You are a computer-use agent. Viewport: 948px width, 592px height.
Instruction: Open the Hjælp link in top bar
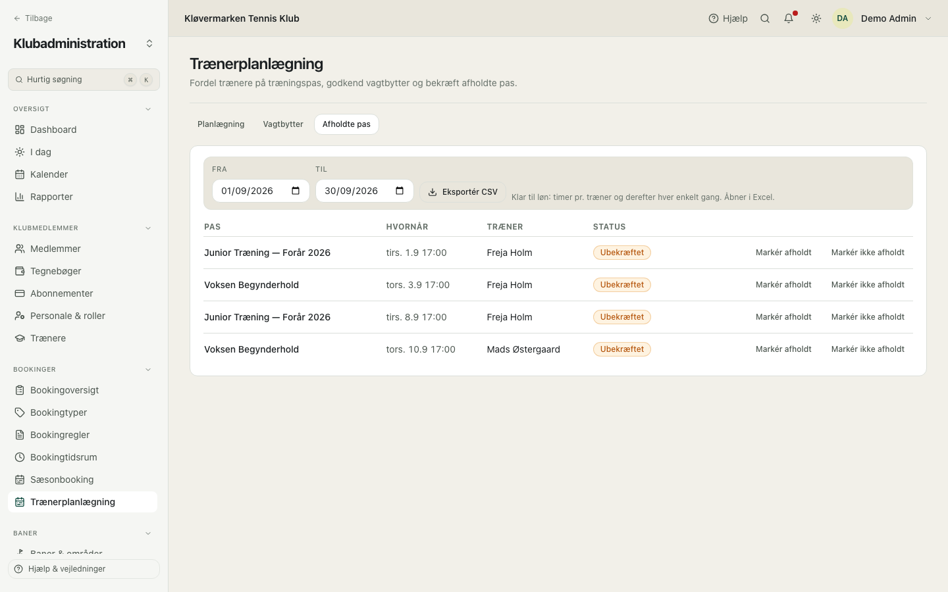[x=728, y=18]
